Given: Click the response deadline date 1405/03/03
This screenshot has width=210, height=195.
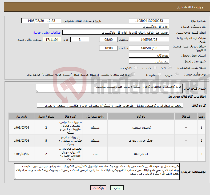Looking at the screenshot, I should (x=149, y=39).
